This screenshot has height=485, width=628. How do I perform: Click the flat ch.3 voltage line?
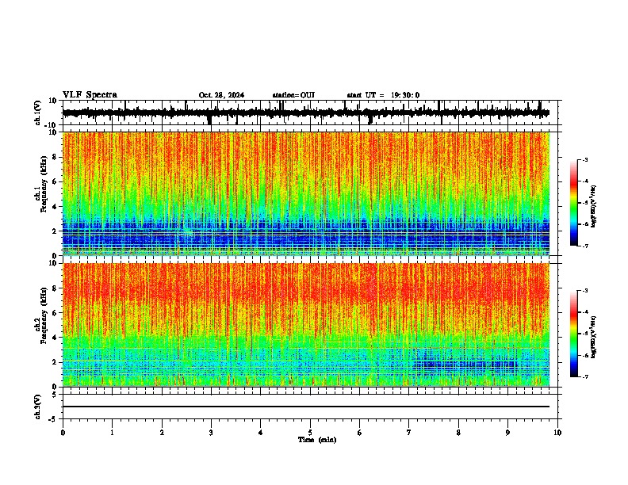306,407
